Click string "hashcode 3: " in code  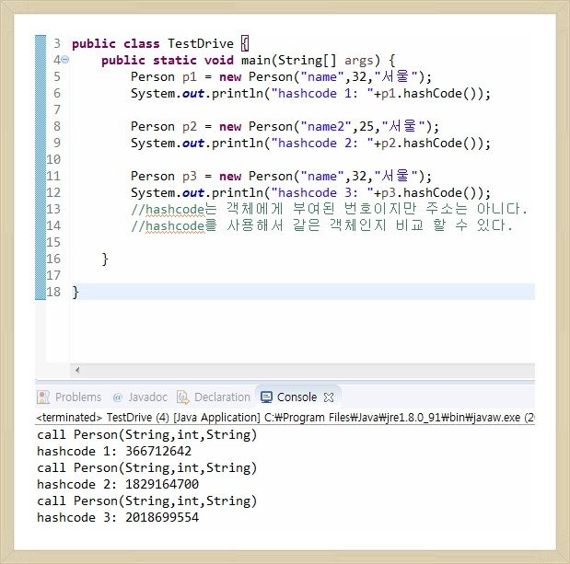pyautogui.click(x=322, y=193)
